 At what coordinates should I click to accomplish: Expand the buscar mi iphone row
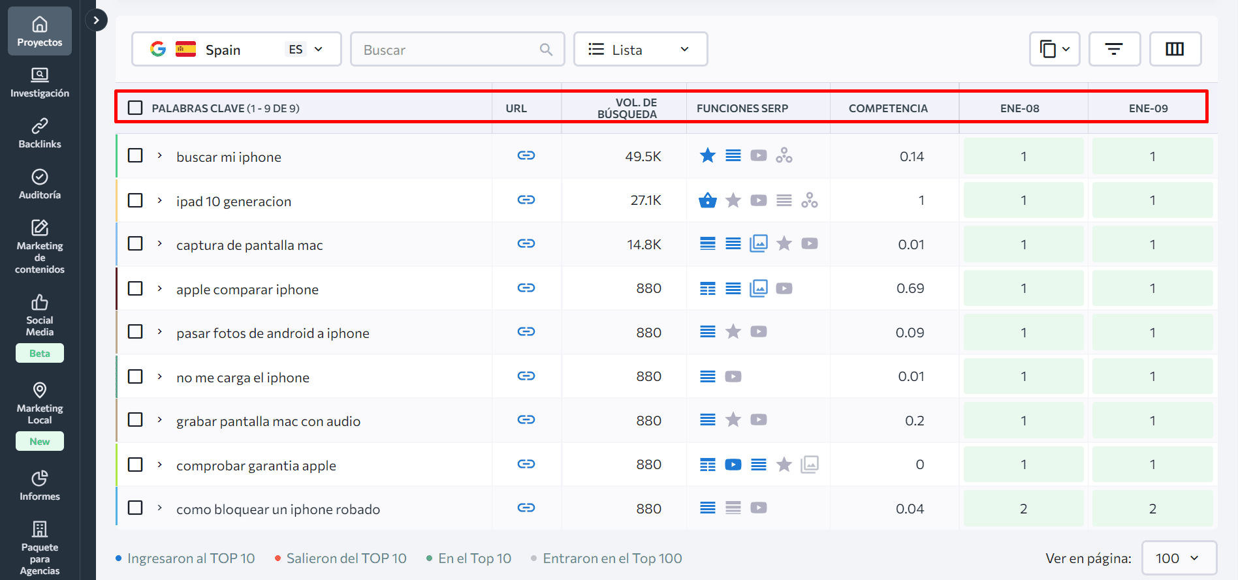coord(159,155)
